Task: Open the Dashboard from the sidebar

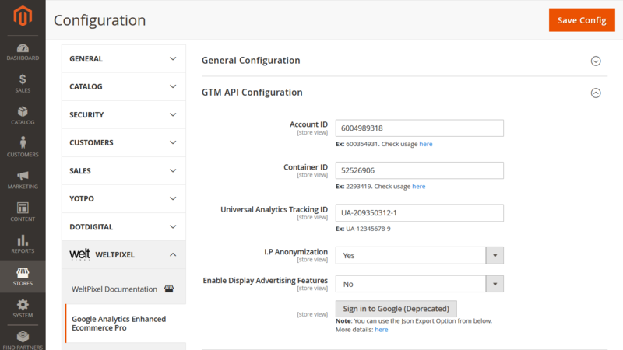Action: click(23, 52)
